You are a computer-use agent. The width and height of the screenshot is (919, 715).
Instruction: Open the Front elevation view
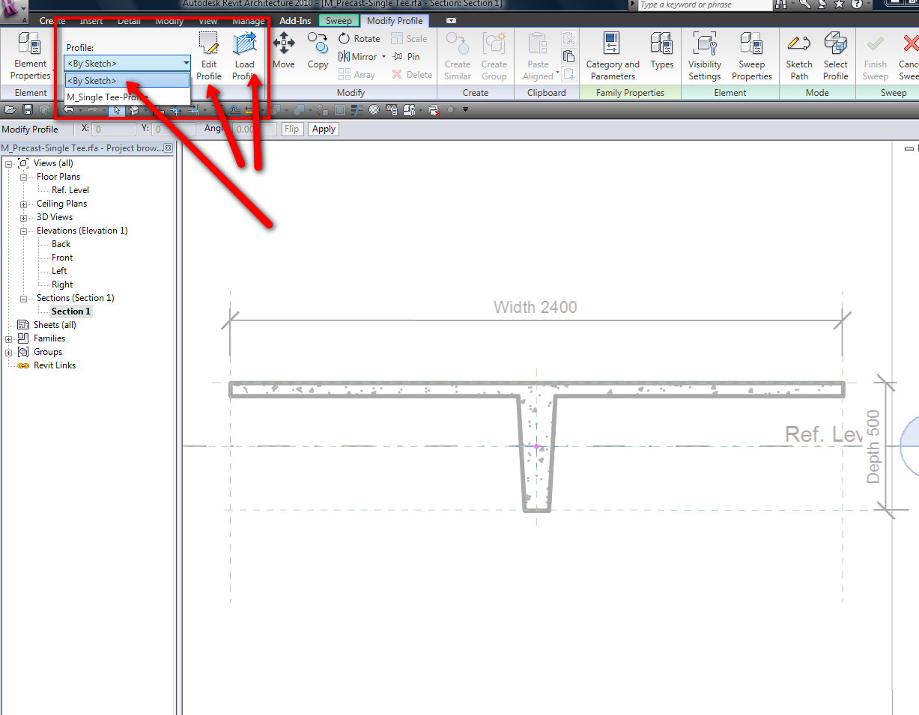[x=62, y=258]
